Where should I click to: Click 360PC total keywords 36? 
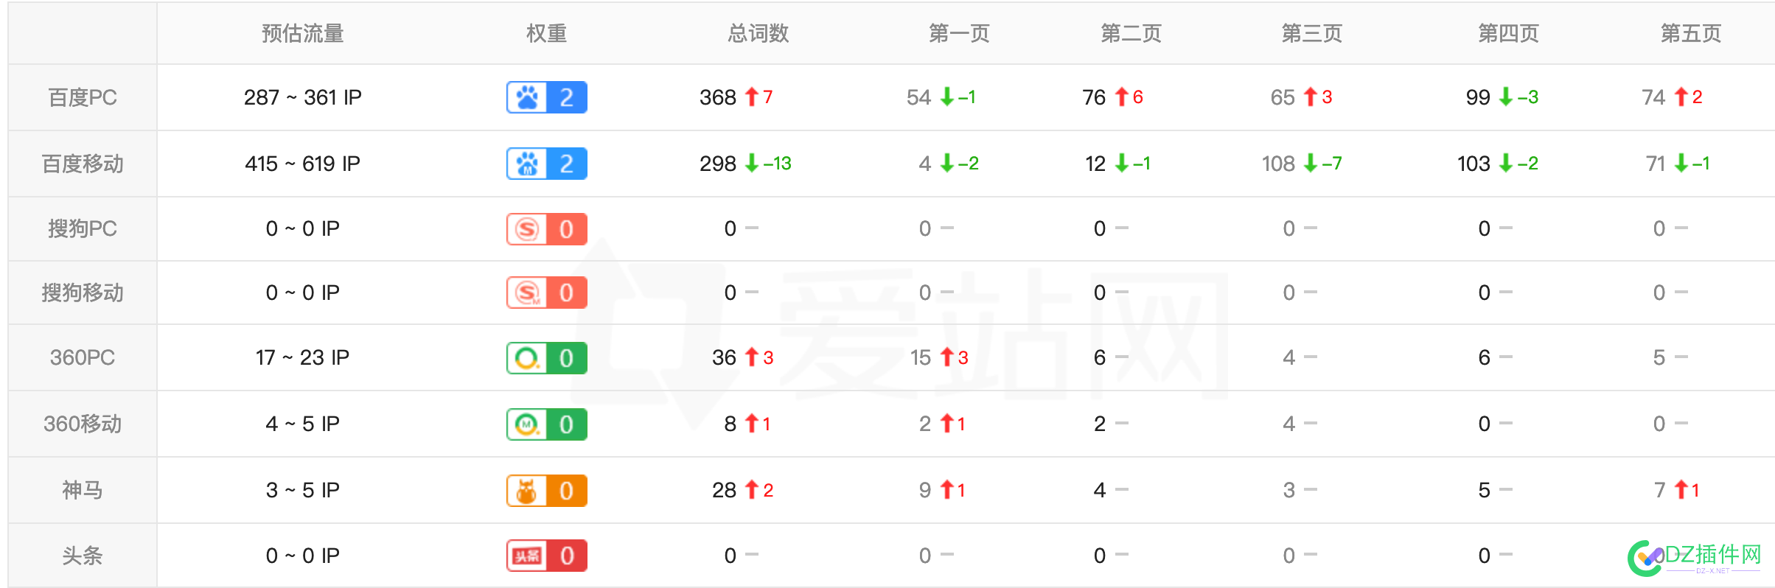[724, 357]
